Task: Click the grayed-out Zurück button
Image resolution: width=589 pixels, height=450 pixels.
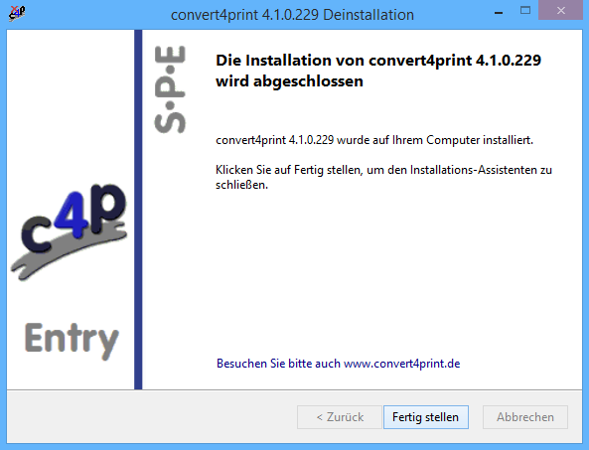Action: click(x=340, y=417)
